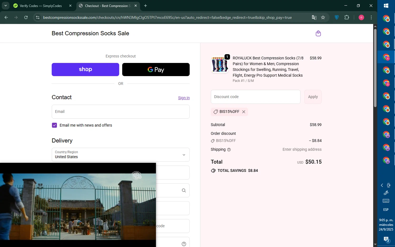The width and height of the screenshot is (395, 247).
Task: Open Windows Ink Workspace pen icon
Action: 386,193
